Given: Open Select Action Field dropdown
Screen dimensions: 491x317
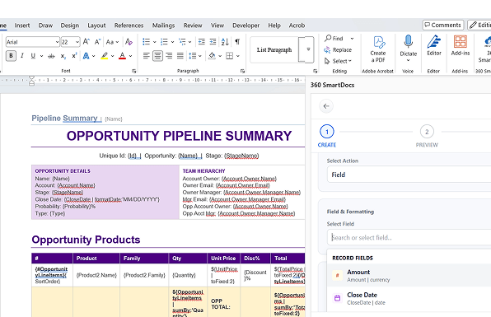Looking at the screenshot, I should coord(409,175).
